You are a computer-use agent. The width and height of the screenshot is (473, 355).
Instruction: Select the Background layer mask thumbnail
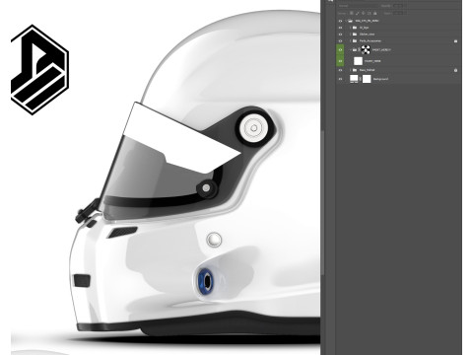pyautogui.click(x=367, y=79)
